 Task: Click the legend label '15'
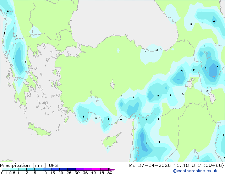[53, 173]
